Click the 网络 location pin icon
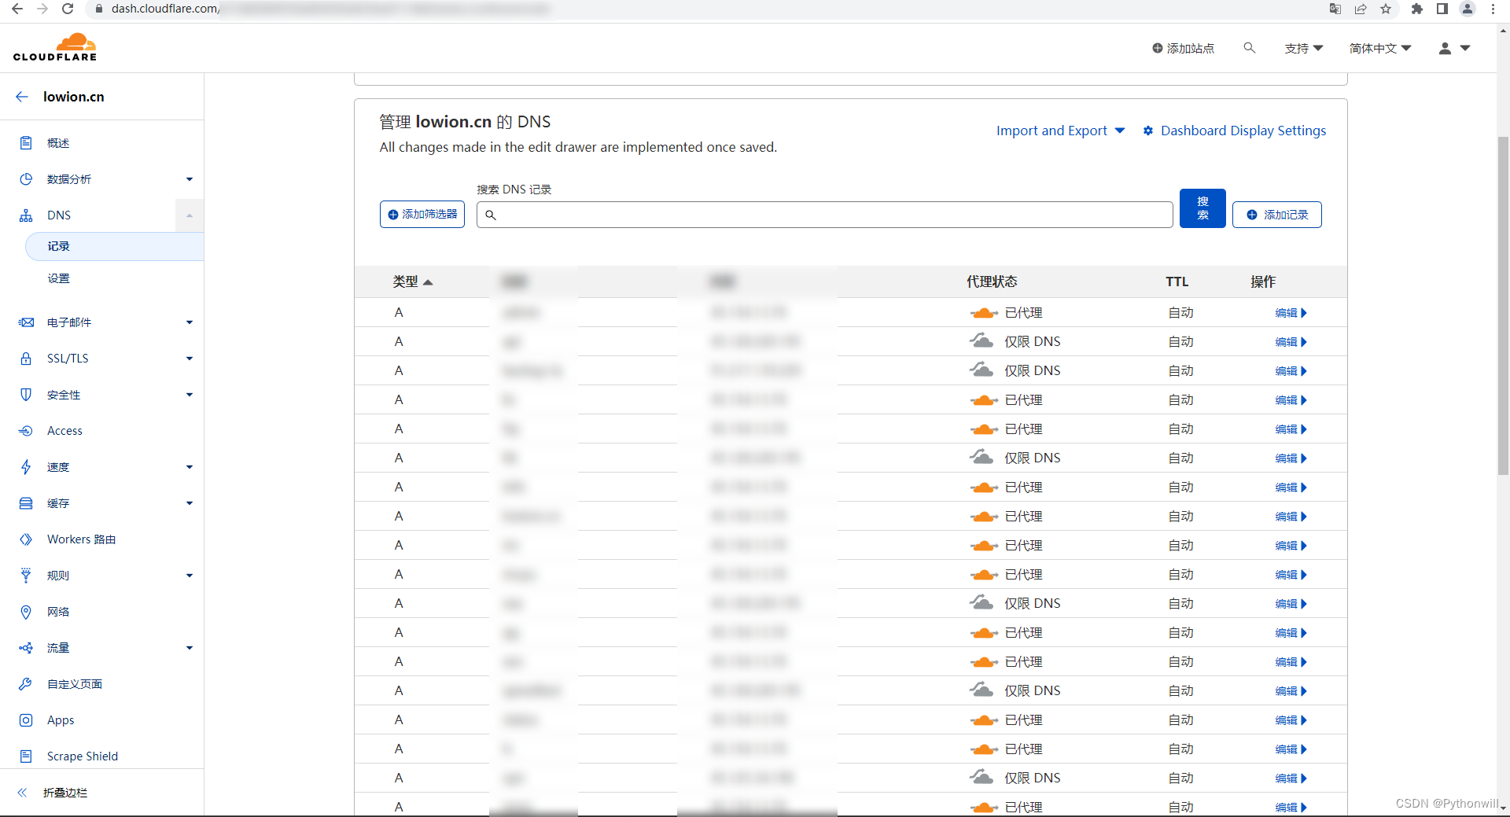The width and height of the screenshot is (1510, 817). [26, 612]
